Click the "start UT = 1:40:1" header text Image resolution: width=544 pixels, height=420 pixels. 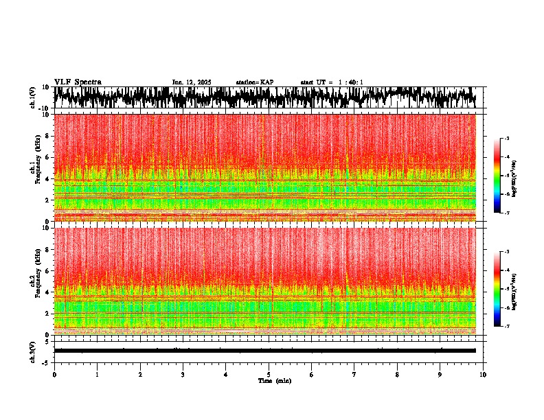332,82
